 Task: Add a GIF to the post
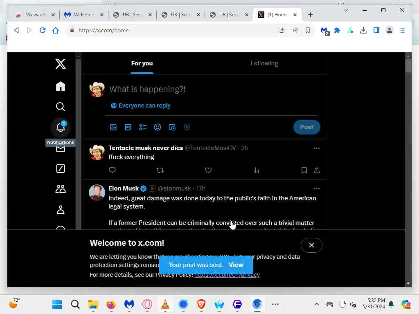(128, 127)
